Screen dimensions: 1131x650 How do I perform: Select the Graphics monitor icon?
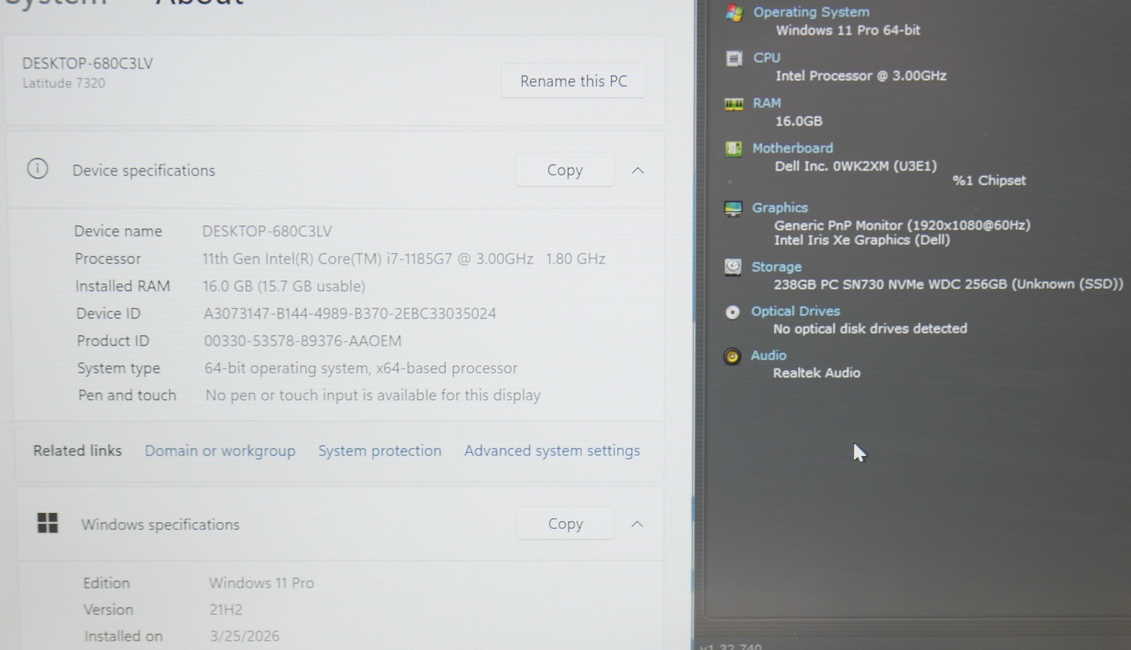[x=733, y=208]
